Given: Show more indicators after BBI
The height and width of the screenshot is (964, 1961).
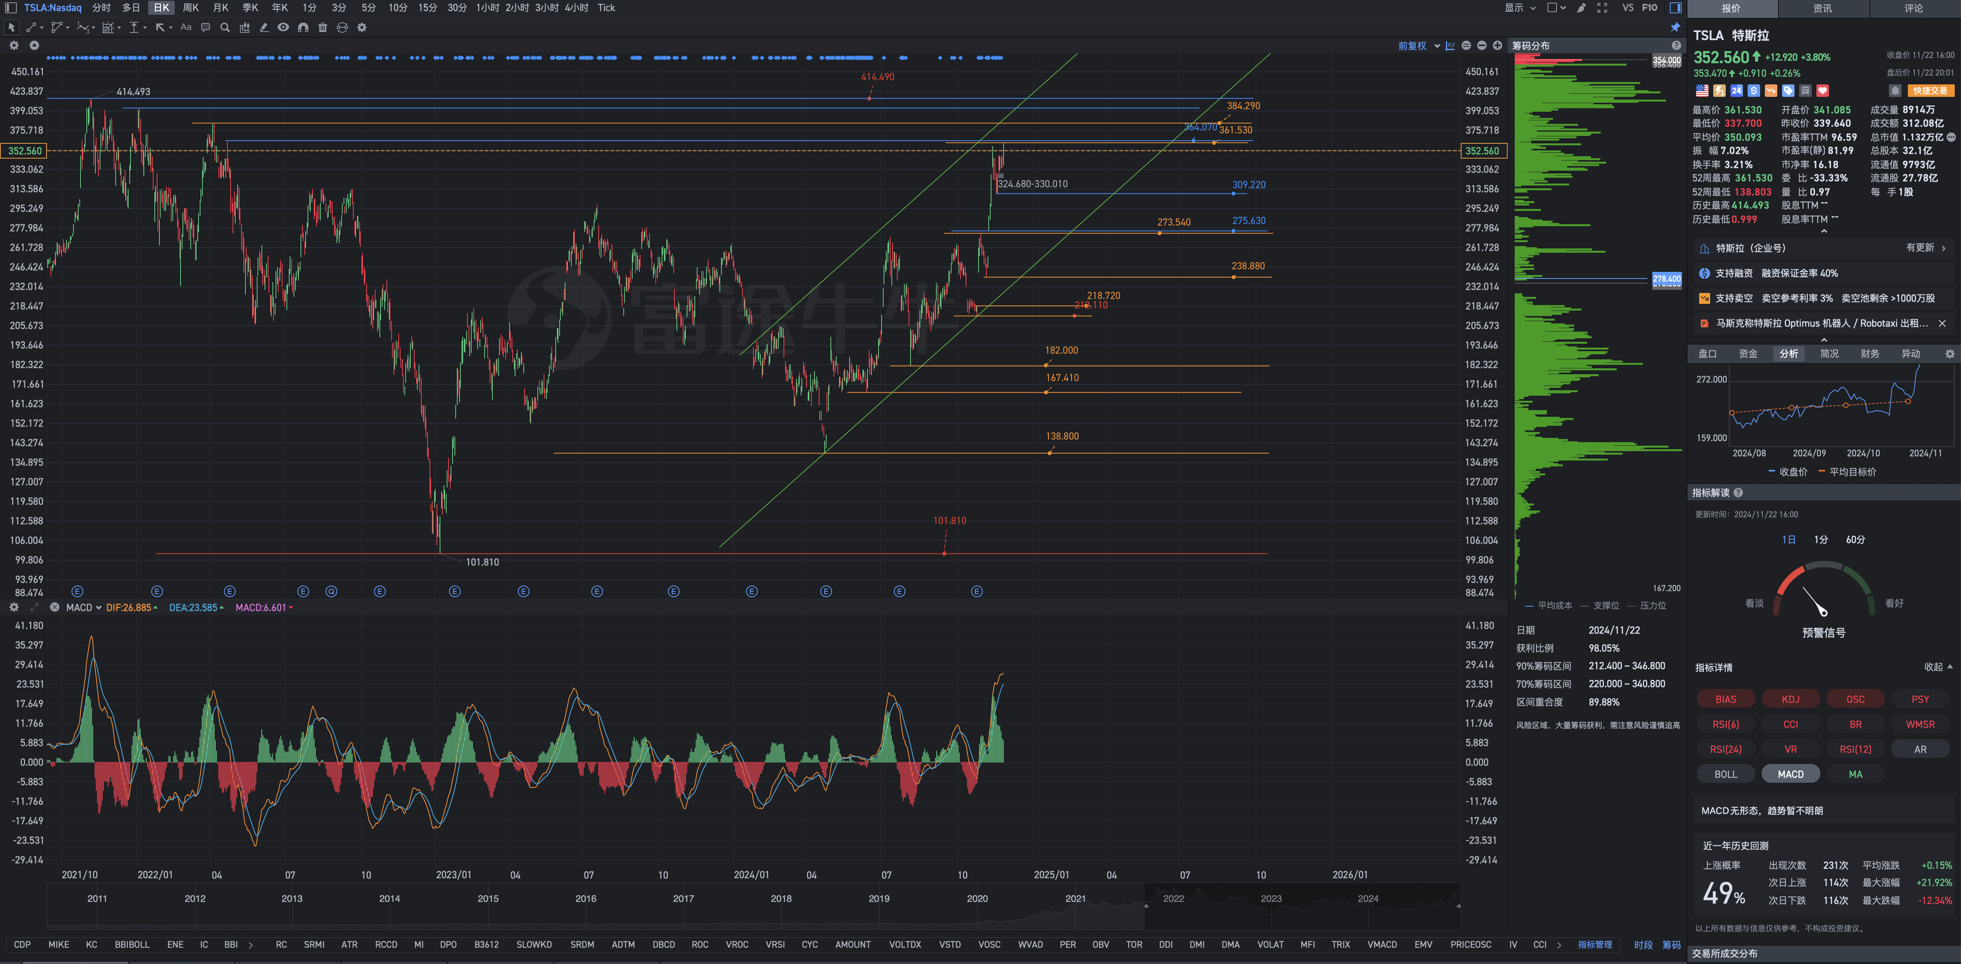Looking at the screenshot, I should [250, 945].
